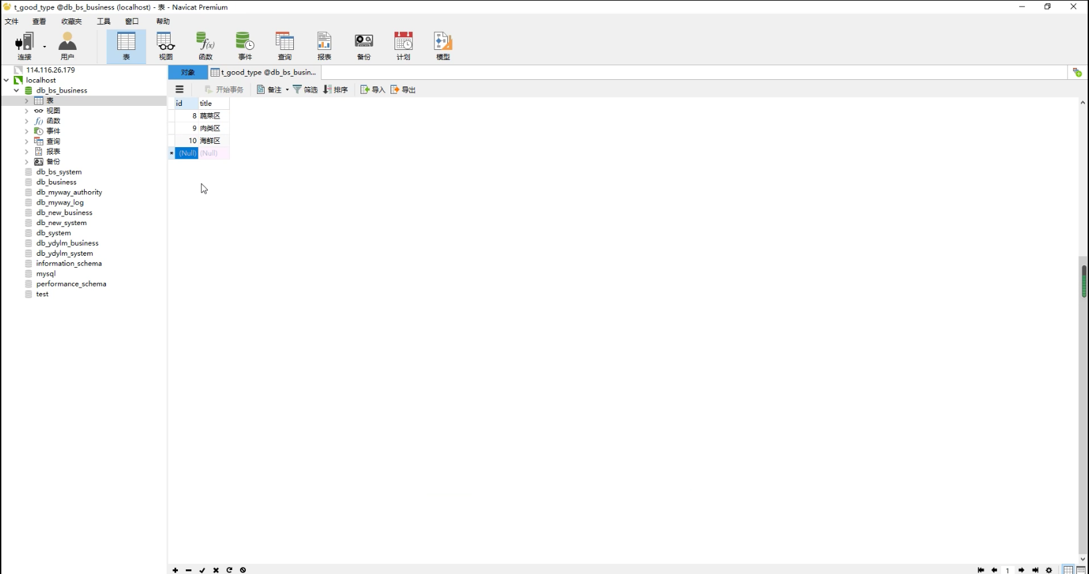Open the 文件 (File) menu
The width and height of the screenshot is (1089, 574).
point(12,21)
